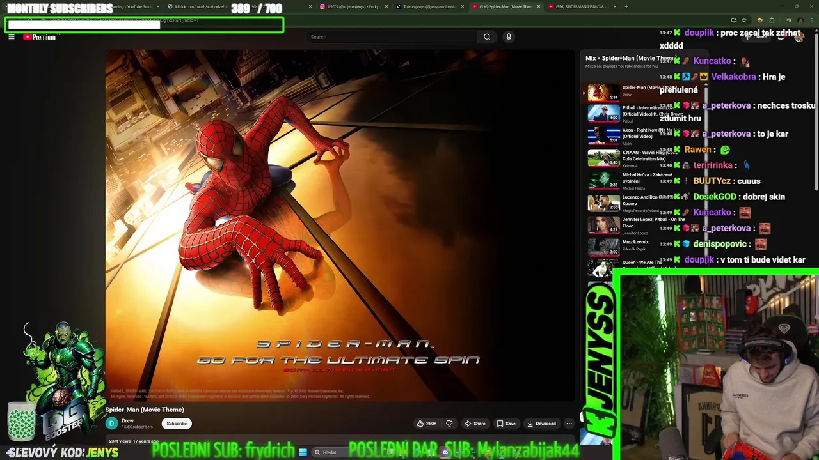Play Akon Right Now thumbnail

coord(603,135)
